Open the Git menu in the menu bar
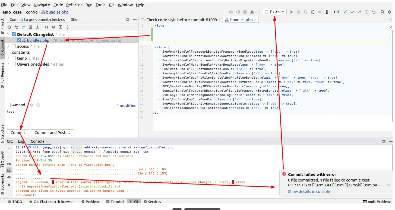This screenshot has height=210, width=395. tap(112, 5)
